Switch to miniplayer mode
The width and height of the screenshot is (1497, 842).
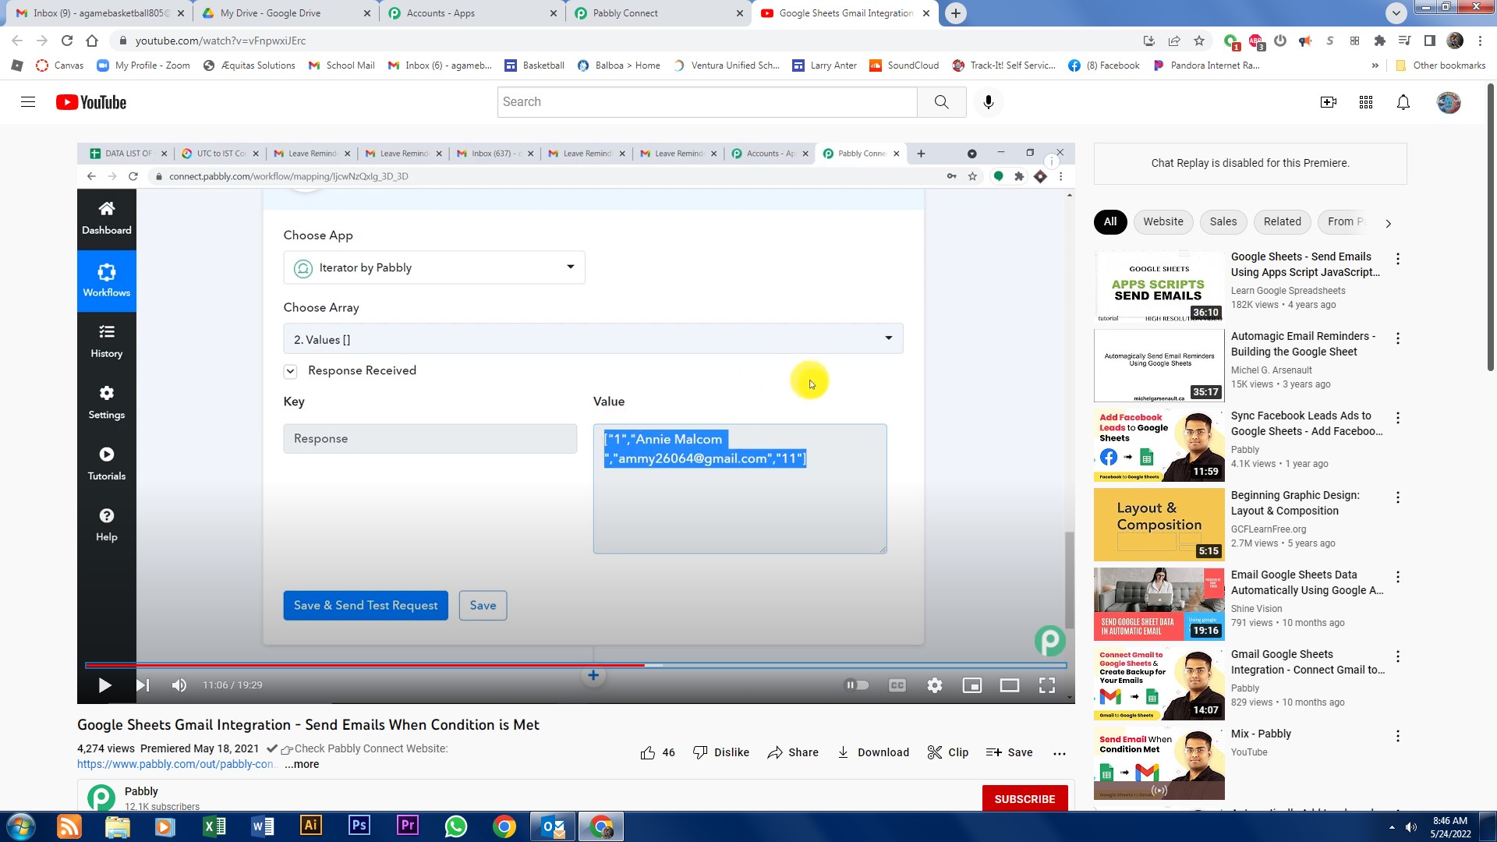point(972,685)
